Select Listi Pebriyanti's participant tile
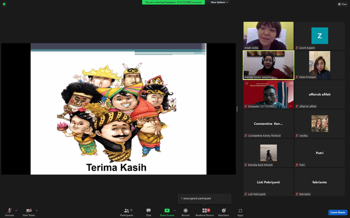This screenshot has height=218, width=350. click(269, 182)
